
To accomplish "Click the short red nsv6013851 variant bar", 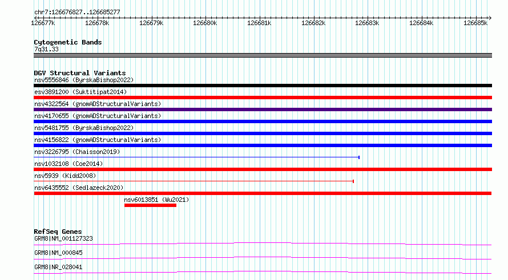I will click(x=150, y=205).
